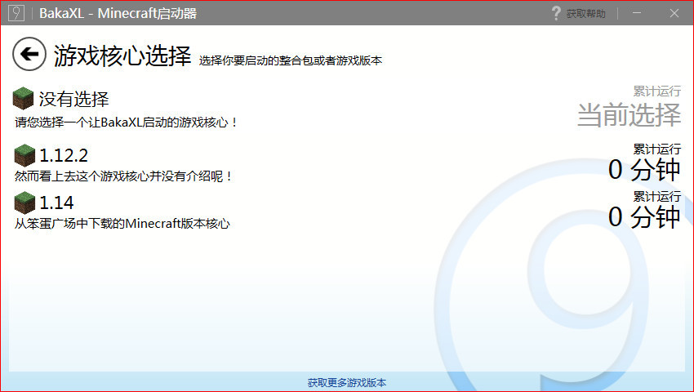694x392 pixels.
Task: Click the 获取更多游戏版本 link at bottom
Action: click(347, 382)
